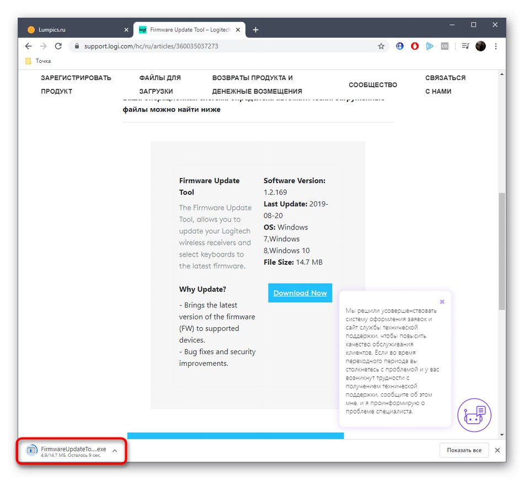Open ЗАРЕГИСТРИРОВАТЬ ПРОДУКТ menu item

coord(76,84)
